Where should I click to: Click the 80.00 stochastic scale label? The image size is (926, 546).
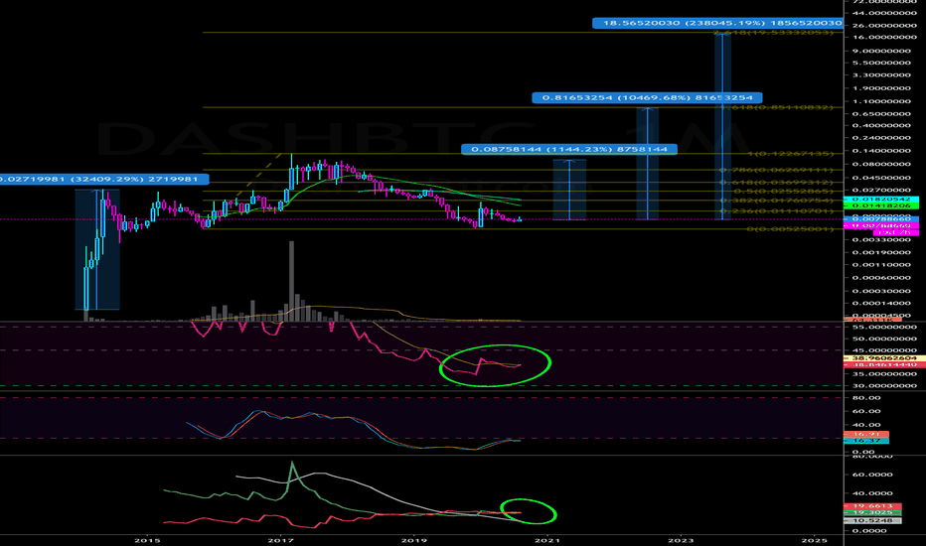pos(866,398)
